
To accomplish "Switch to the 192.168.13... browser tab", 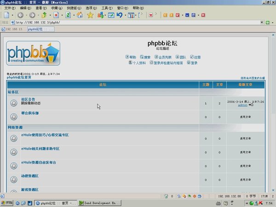I will click(14, 29).
